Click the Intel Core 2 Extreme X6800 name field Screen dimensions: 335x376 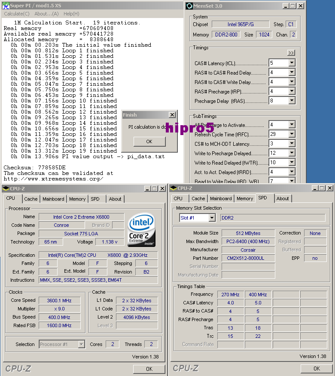[x=81, y=217]
